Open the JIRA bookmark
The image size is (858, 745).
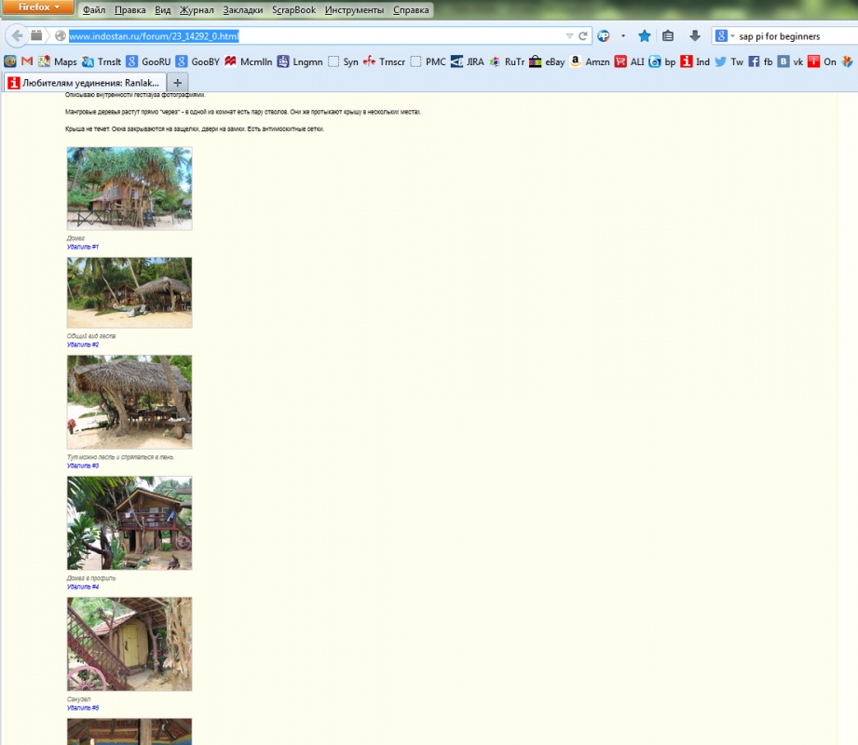467,62
